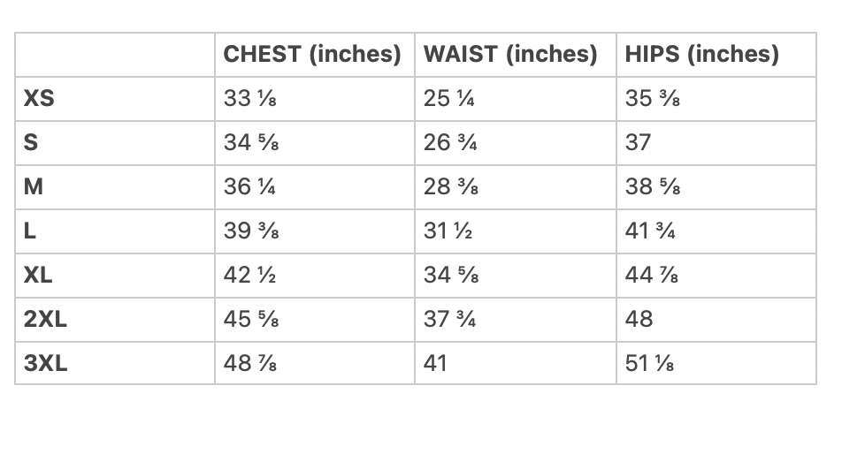Click the HIPS (inches) column header
This screenshot has width=842, height=454.
point(701,55)
